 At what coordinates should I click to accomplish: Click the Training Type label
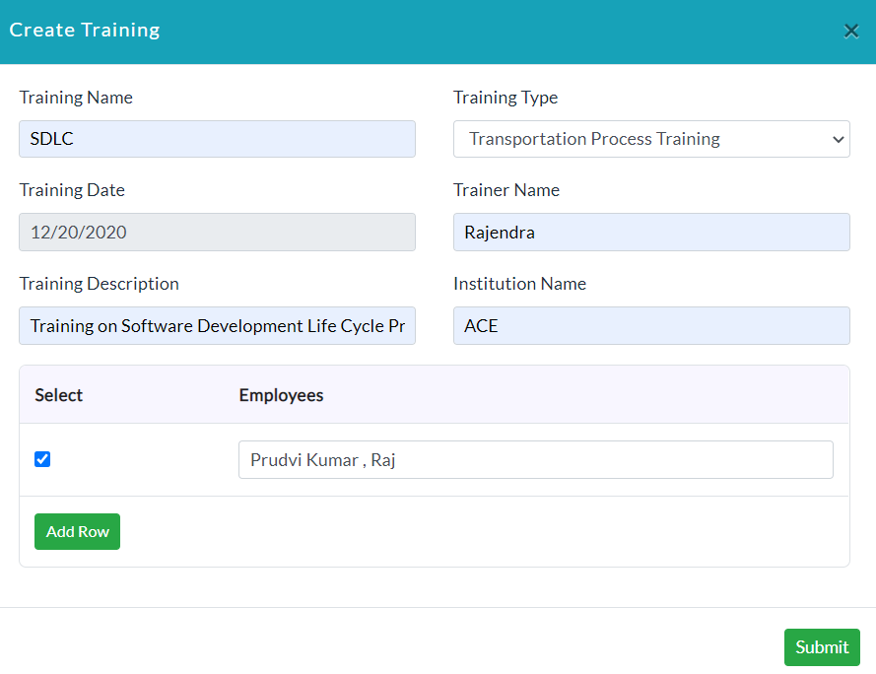[x=505, y=98]
